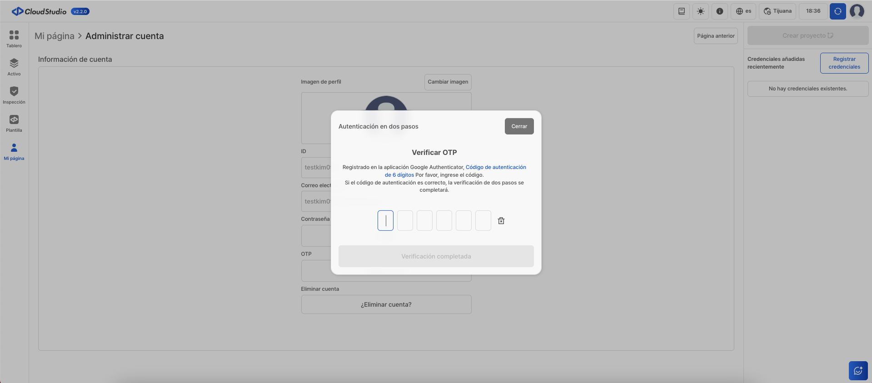
Task: Open the language selector 'es'
Action: point(743,11)
